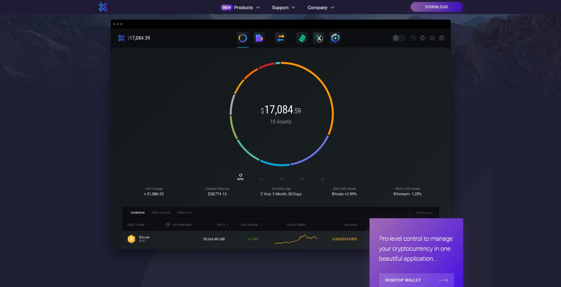Screen dimensions: 561x287
Task: Open the Products dropdown menu
Action: click(x=247, y=7)
